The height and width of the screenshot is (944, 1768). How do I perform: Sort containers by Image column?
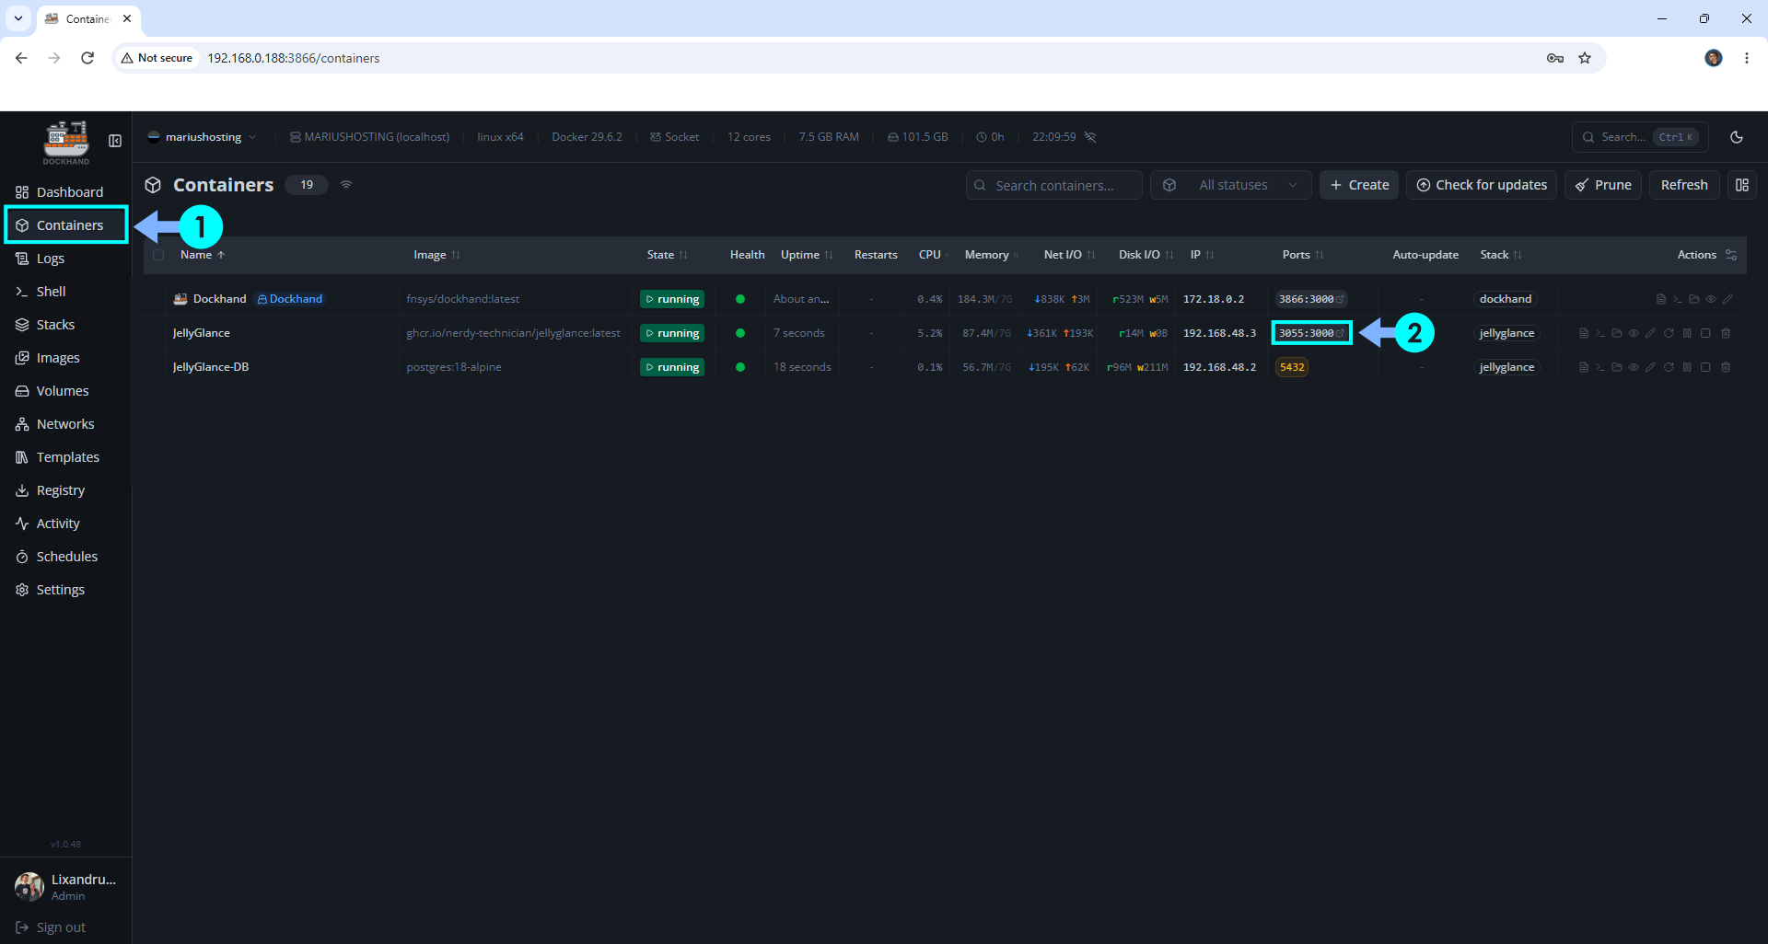(436, 255)
